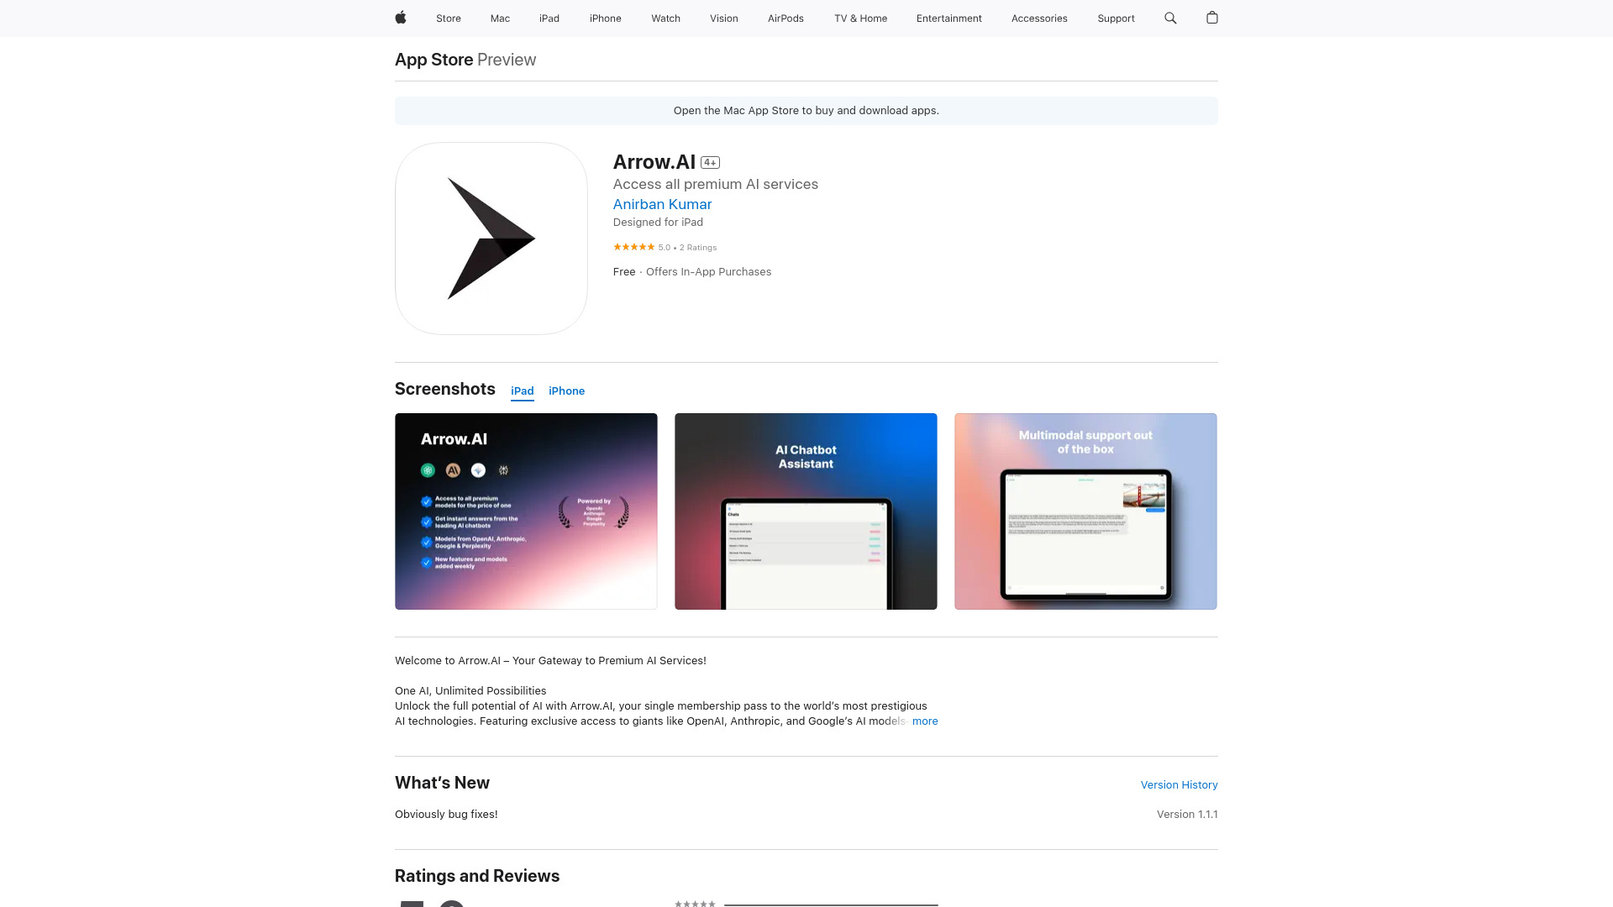
Task: Click the Store menu bar item
Action: pos(448,18)
